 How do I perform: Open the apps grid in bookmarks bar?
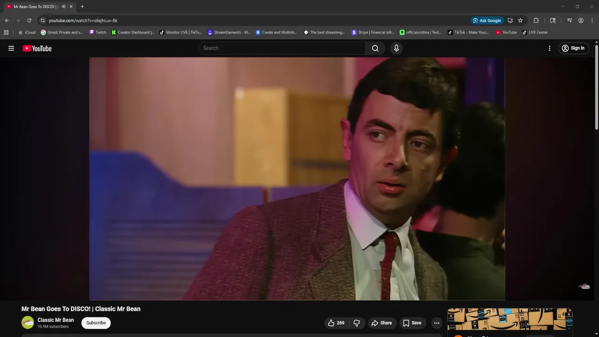click(6, 32)
